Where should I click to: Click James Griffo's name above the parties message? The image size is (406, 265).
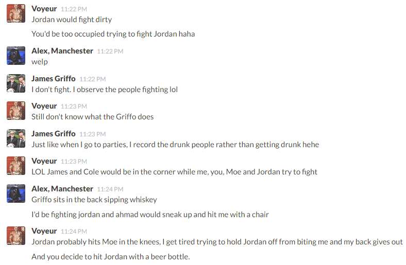(54, 133)
